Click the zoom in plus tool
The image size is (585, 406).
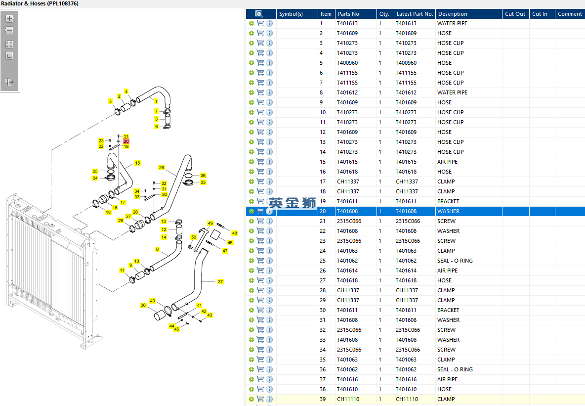[x=10, y=19]
